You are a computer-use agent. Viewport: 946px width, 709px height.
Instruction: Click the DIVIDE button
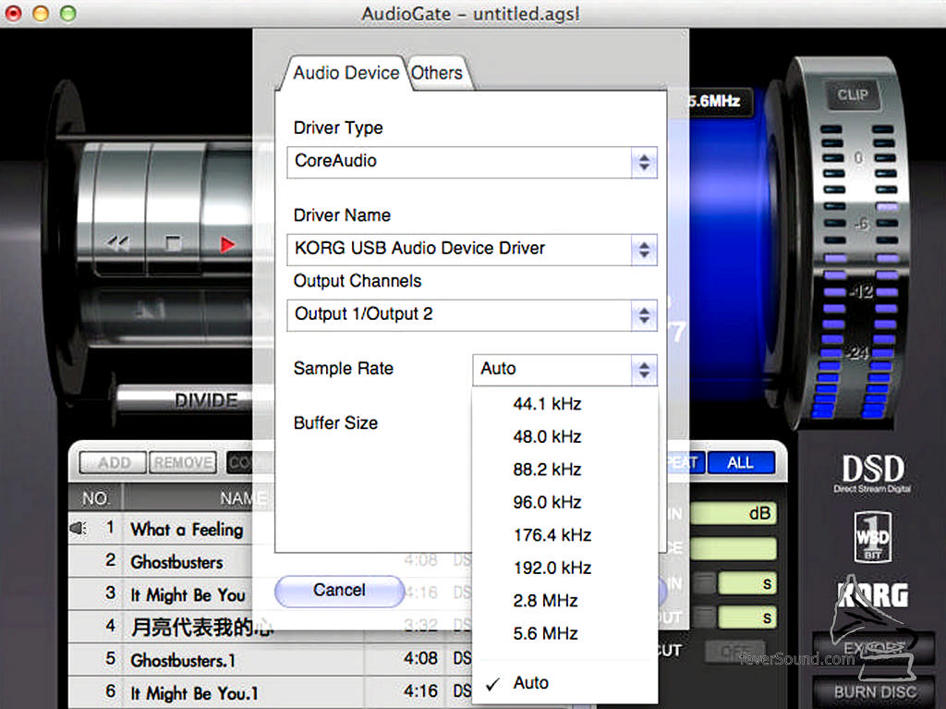[x=206, y=400]
